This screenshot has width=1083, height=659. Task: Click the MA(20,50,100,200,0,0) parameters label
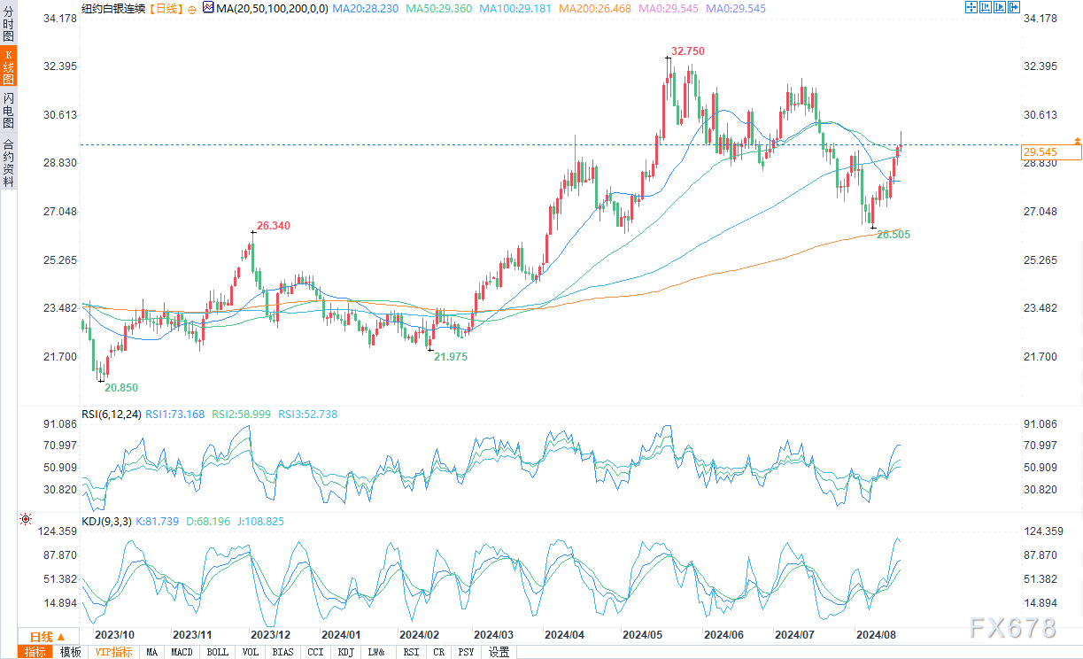pyautogui.click(x=273, y=8)
